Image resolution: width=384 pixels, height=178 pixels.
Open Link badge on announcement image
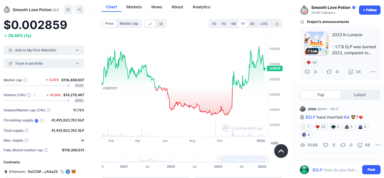coord(312,51)
